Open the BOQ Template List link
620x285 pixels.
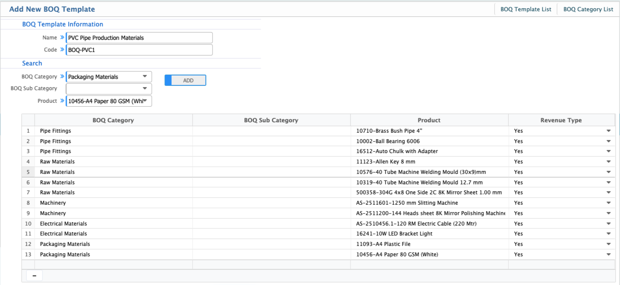coord(526,9)
